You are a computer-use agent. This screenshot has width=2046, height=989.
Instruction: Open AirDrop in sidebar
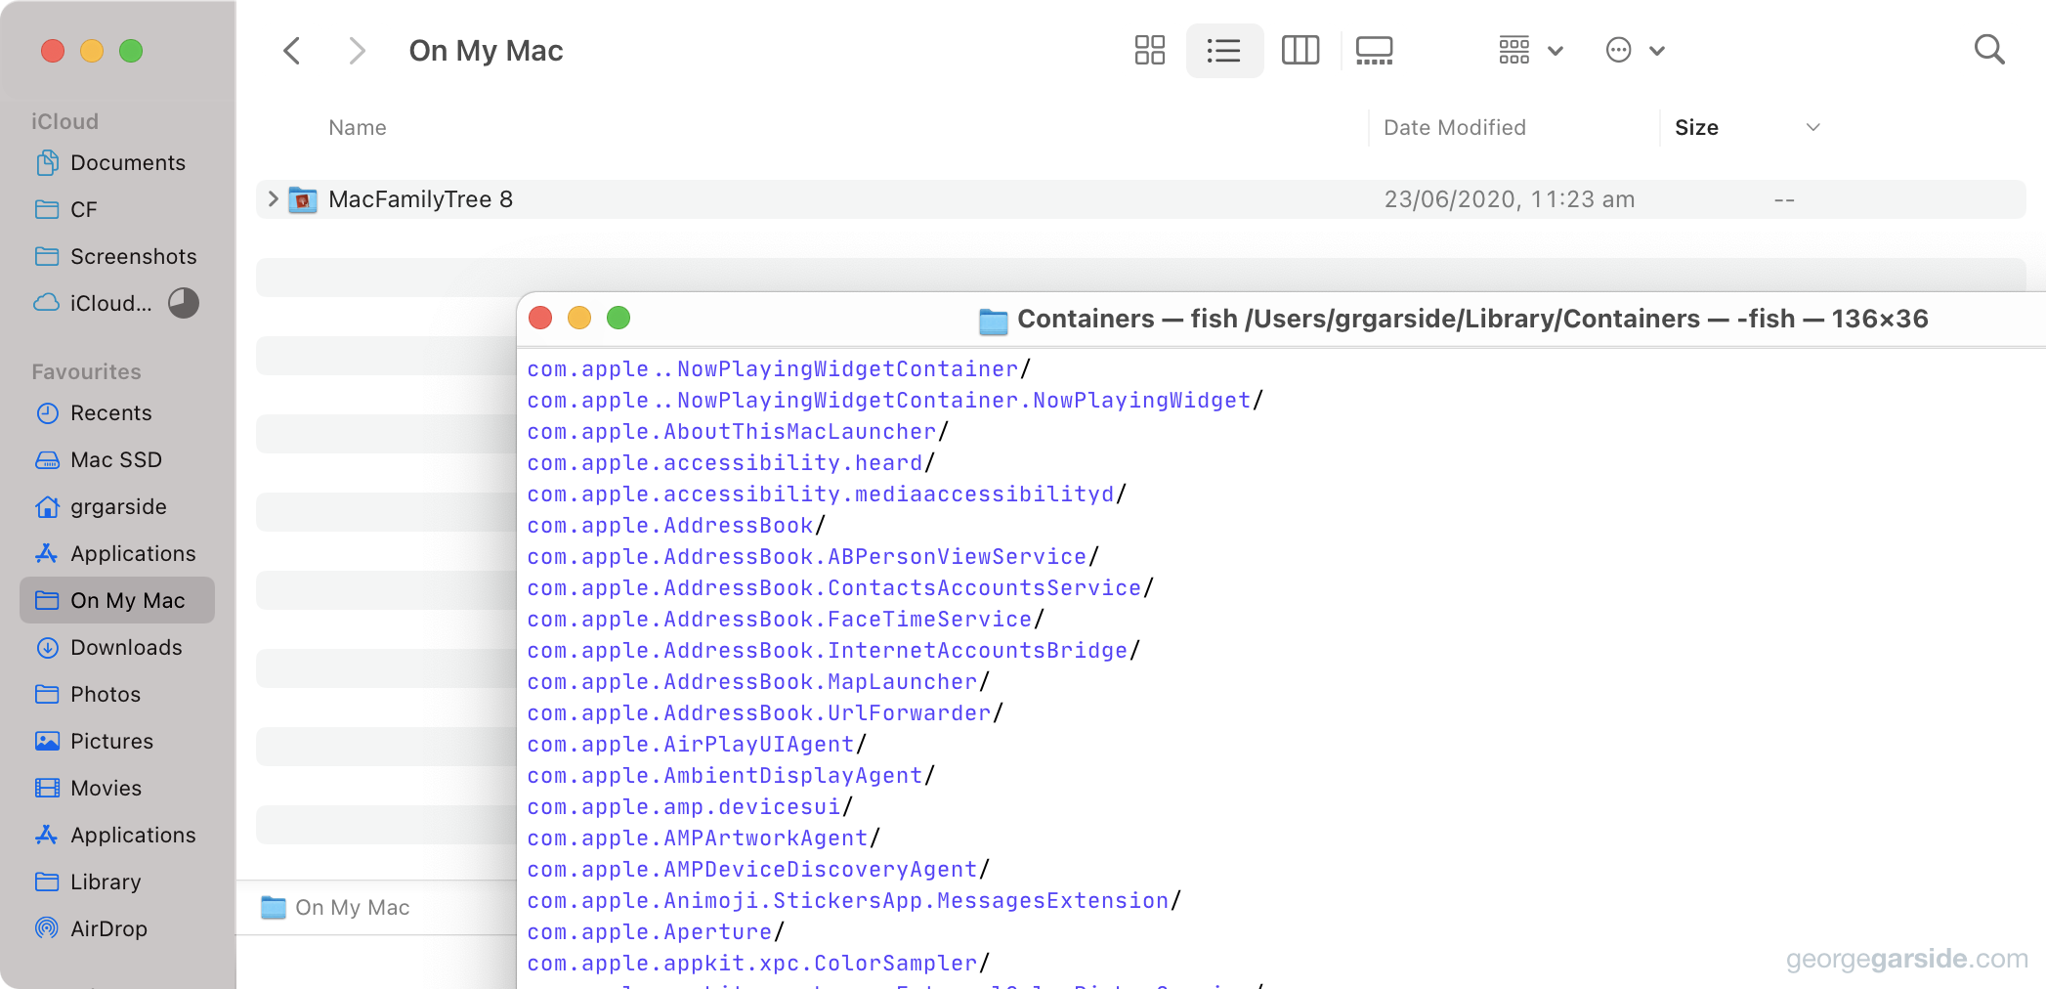(x=117, y=928)
